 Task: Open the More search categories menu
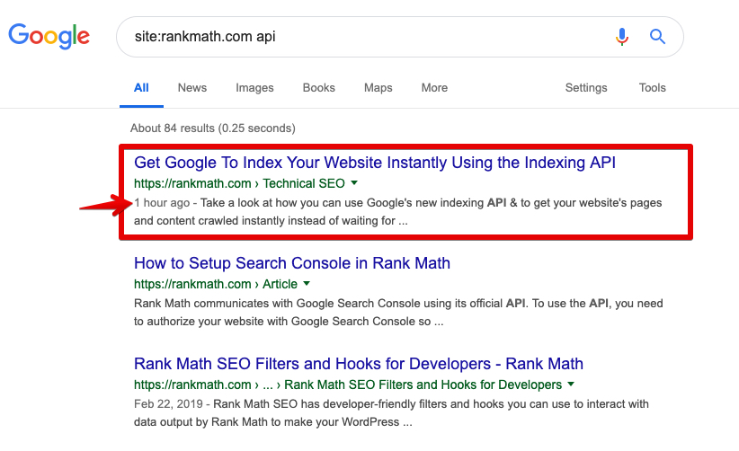coord(434,87)
